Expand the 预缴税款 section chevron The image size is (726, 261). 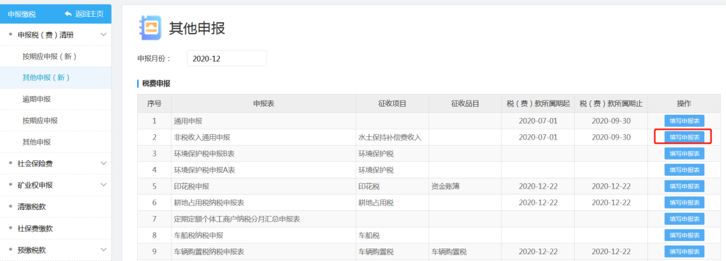(104, 250)
